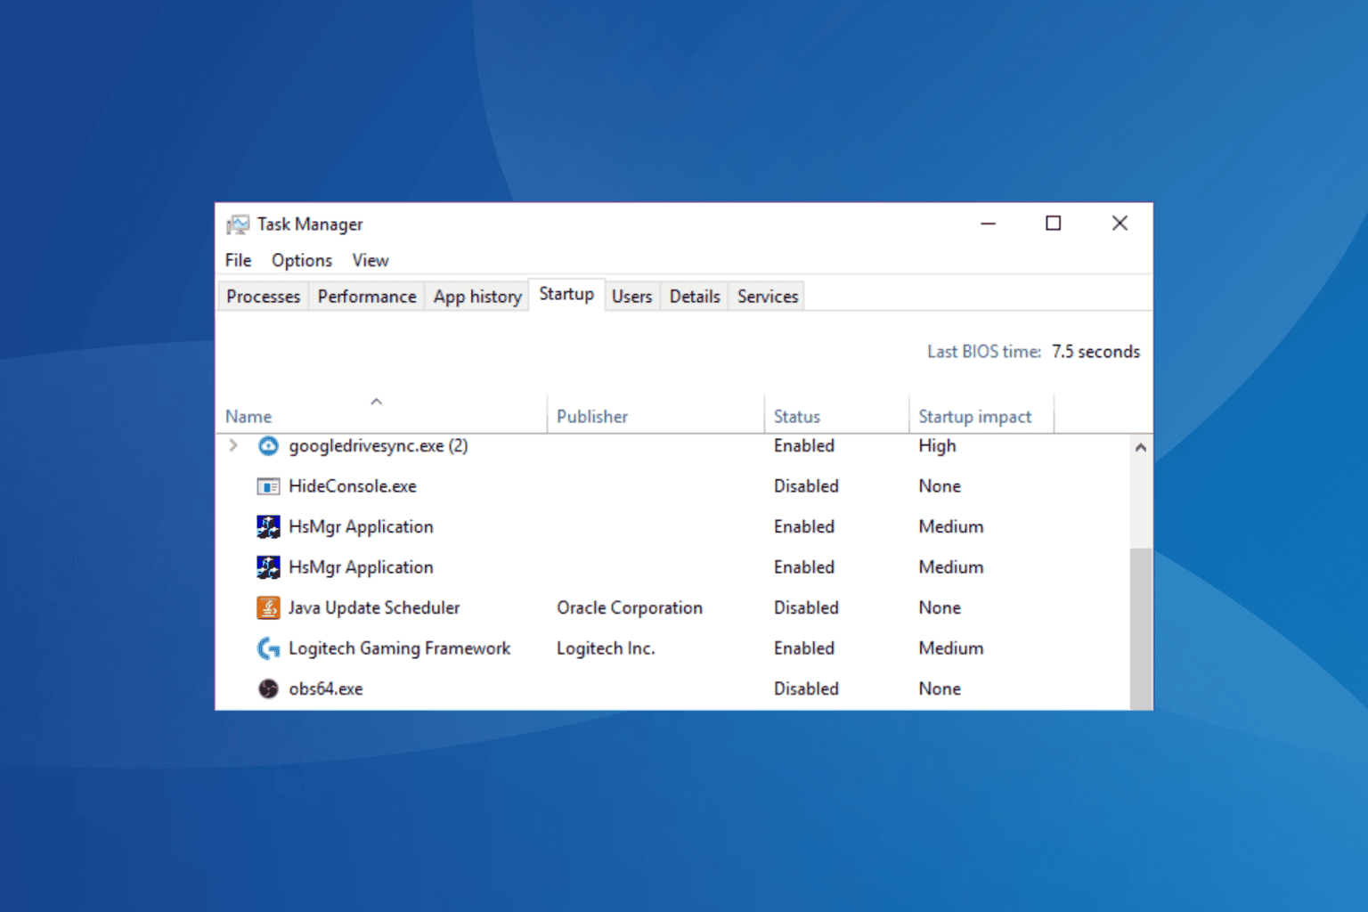Click None impact of obs64.exe
The height and width of the screenshot is (912, 1368).
point(940,688)
